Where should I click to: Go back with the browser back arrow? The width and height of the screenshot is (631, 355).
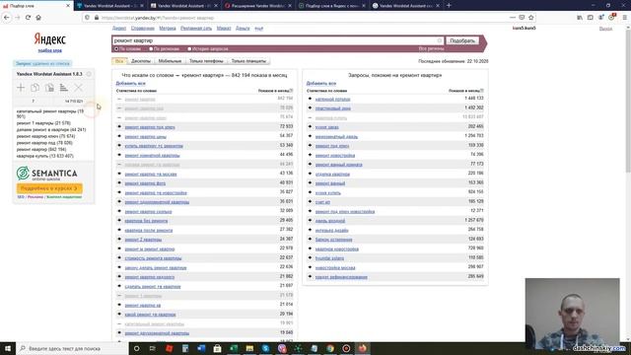click(7, 18)
